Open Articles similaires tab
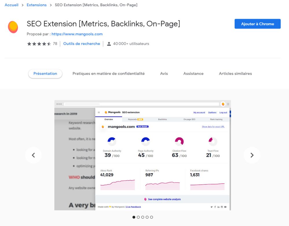289x226 pixels. 235,74
